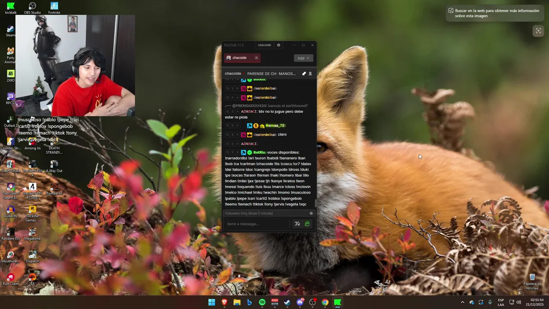Select the Megabonk desktop icon
This screenshot has width=549, height=309.
pos(32,234)
